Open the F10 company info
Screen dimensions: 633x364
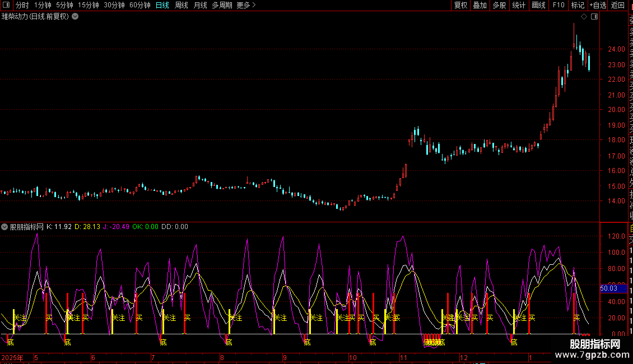click(x=558, y=5)
